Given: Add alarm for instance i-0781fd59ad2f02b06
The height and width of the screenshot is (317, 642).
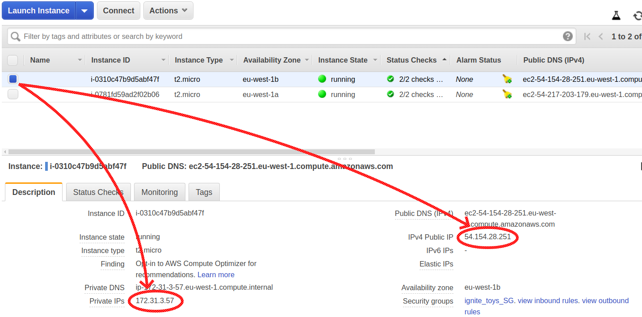Looking at the screenshot, I should click(507, 94).
